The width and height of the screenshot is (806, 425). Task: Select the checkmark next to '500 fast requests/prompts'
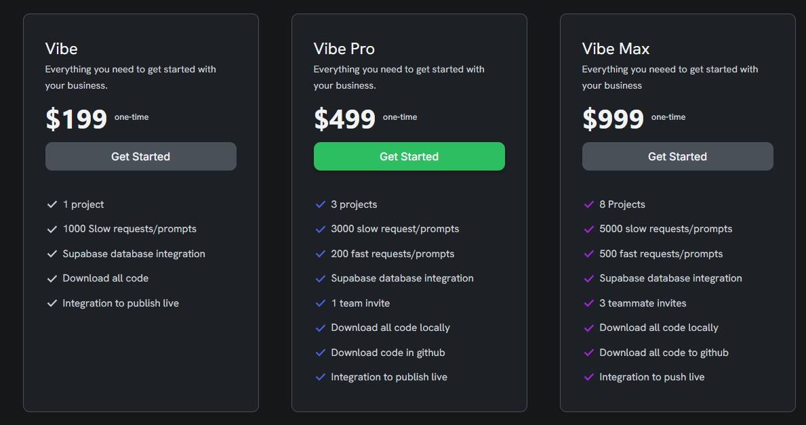click(588, 253)
